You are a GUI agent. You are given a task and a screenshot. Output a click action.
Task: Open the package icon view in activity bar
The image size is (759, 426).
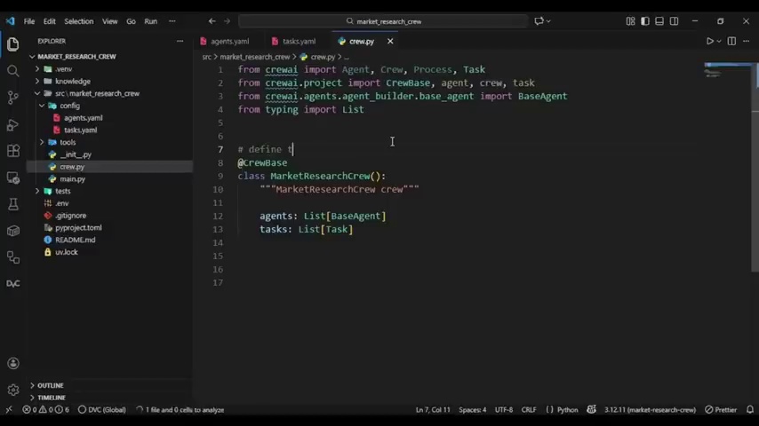13,231
